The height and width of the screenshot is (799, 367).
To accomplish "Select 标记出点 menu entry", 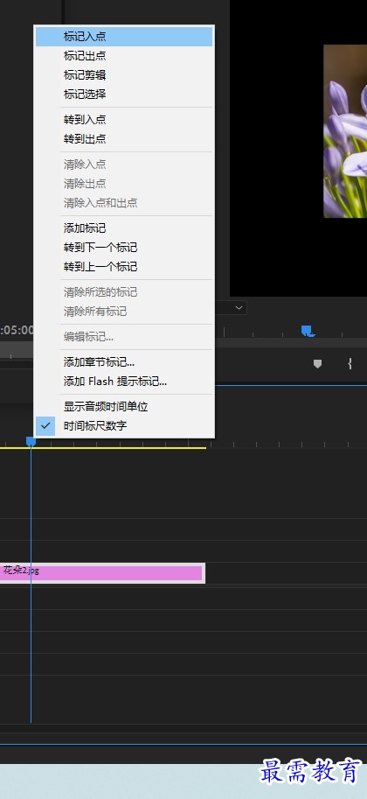I will click(124, 56).
